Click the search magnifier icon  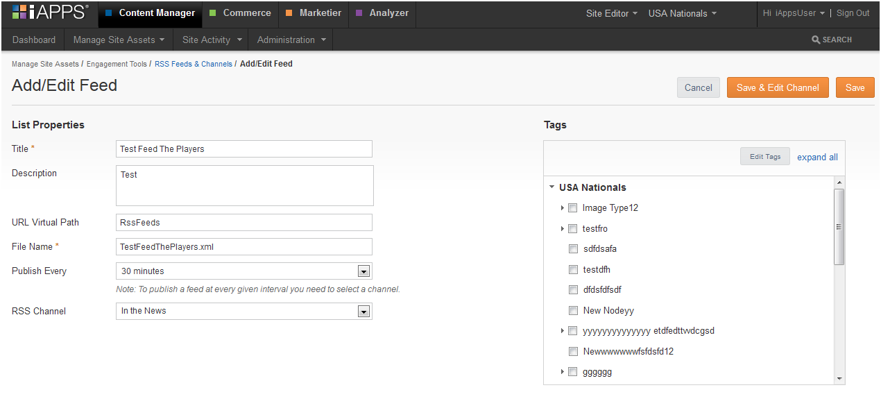coord(816,40)
